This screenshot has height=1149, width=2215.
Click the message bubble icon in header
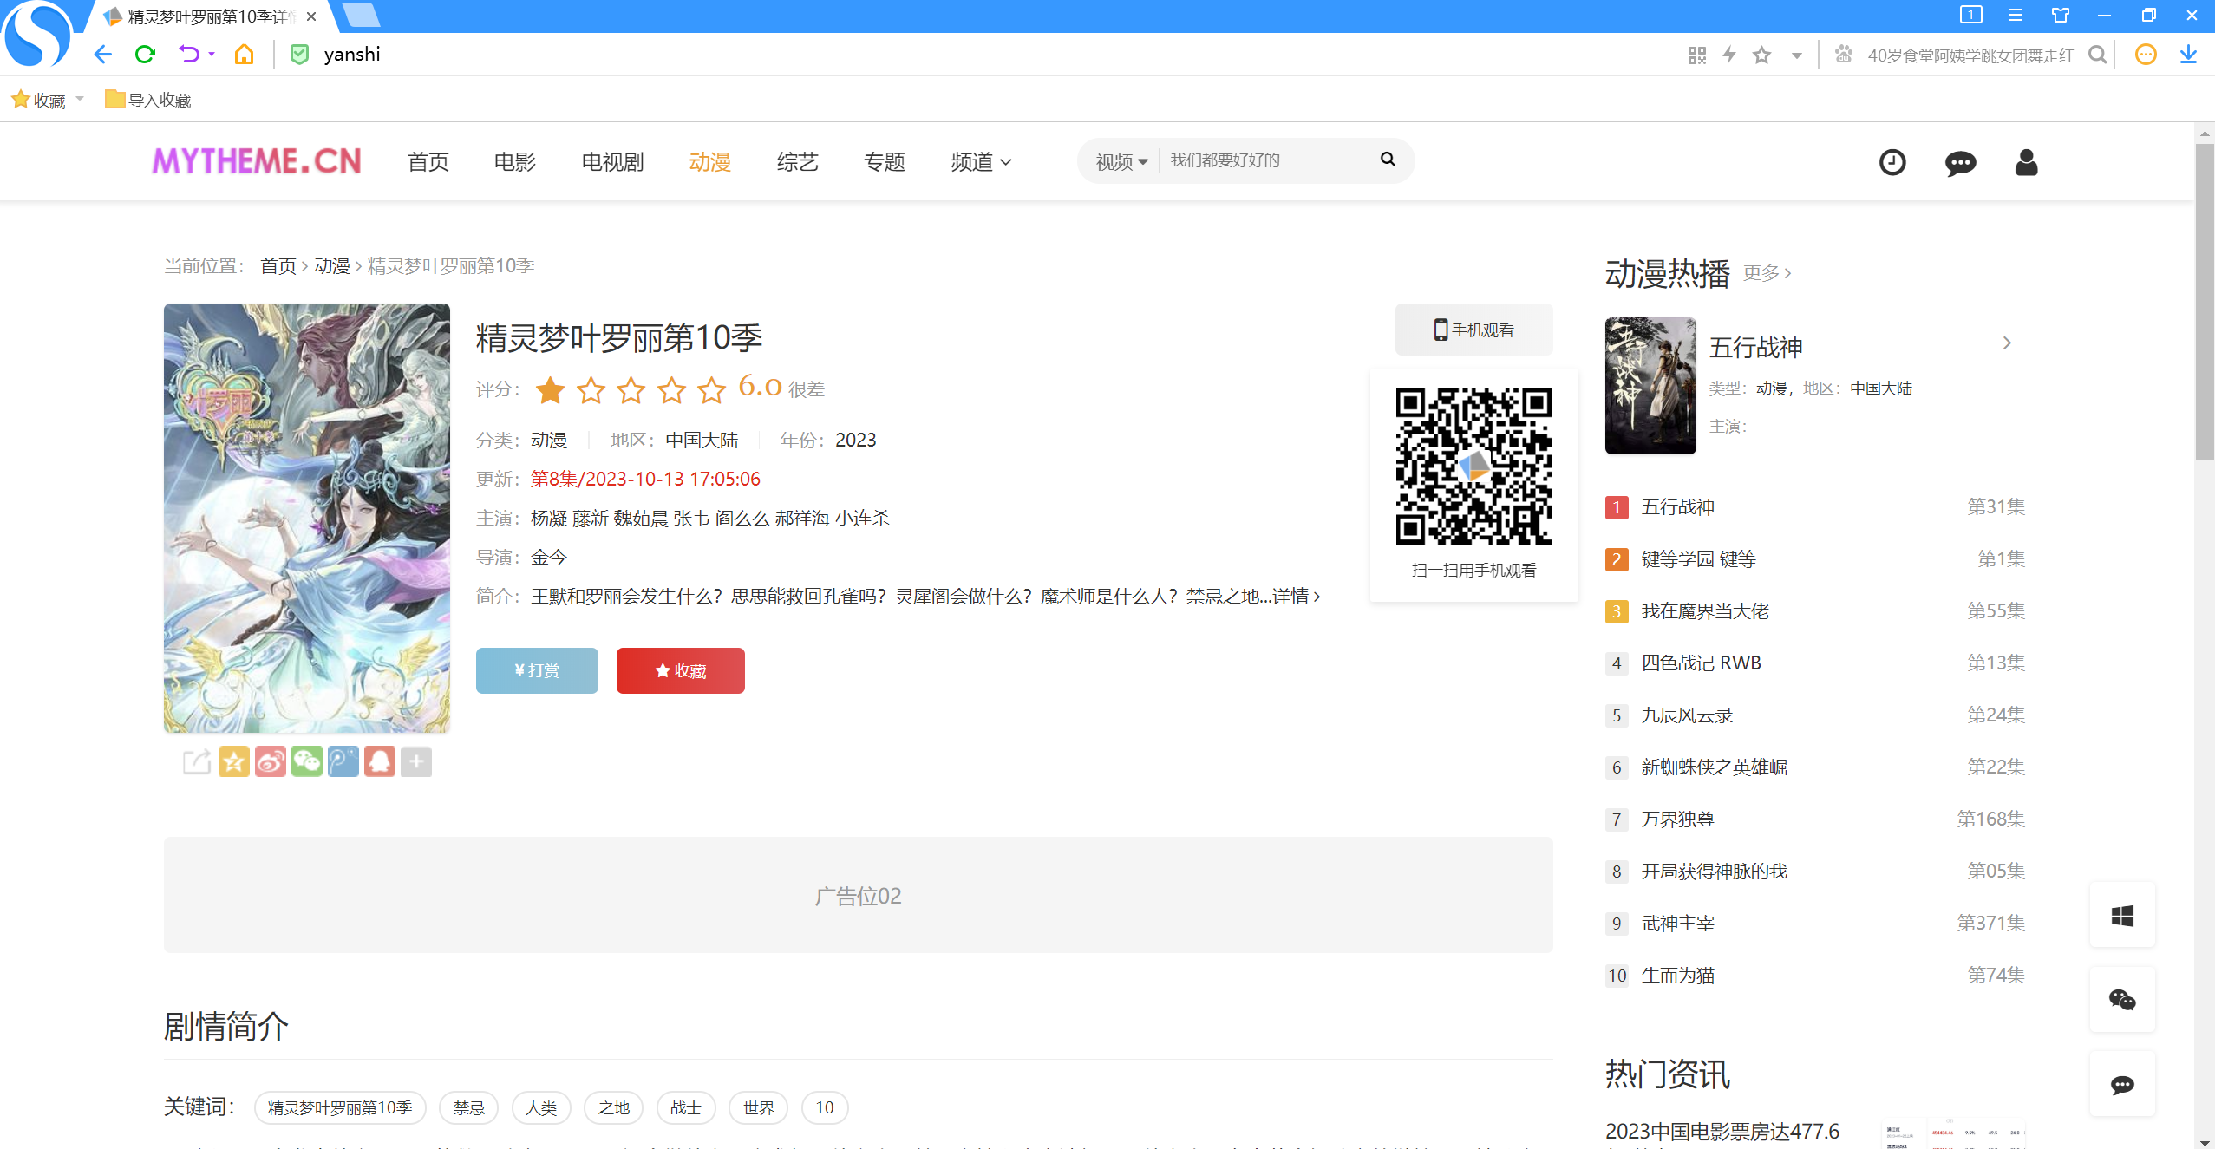click(x=1959, y=162)
